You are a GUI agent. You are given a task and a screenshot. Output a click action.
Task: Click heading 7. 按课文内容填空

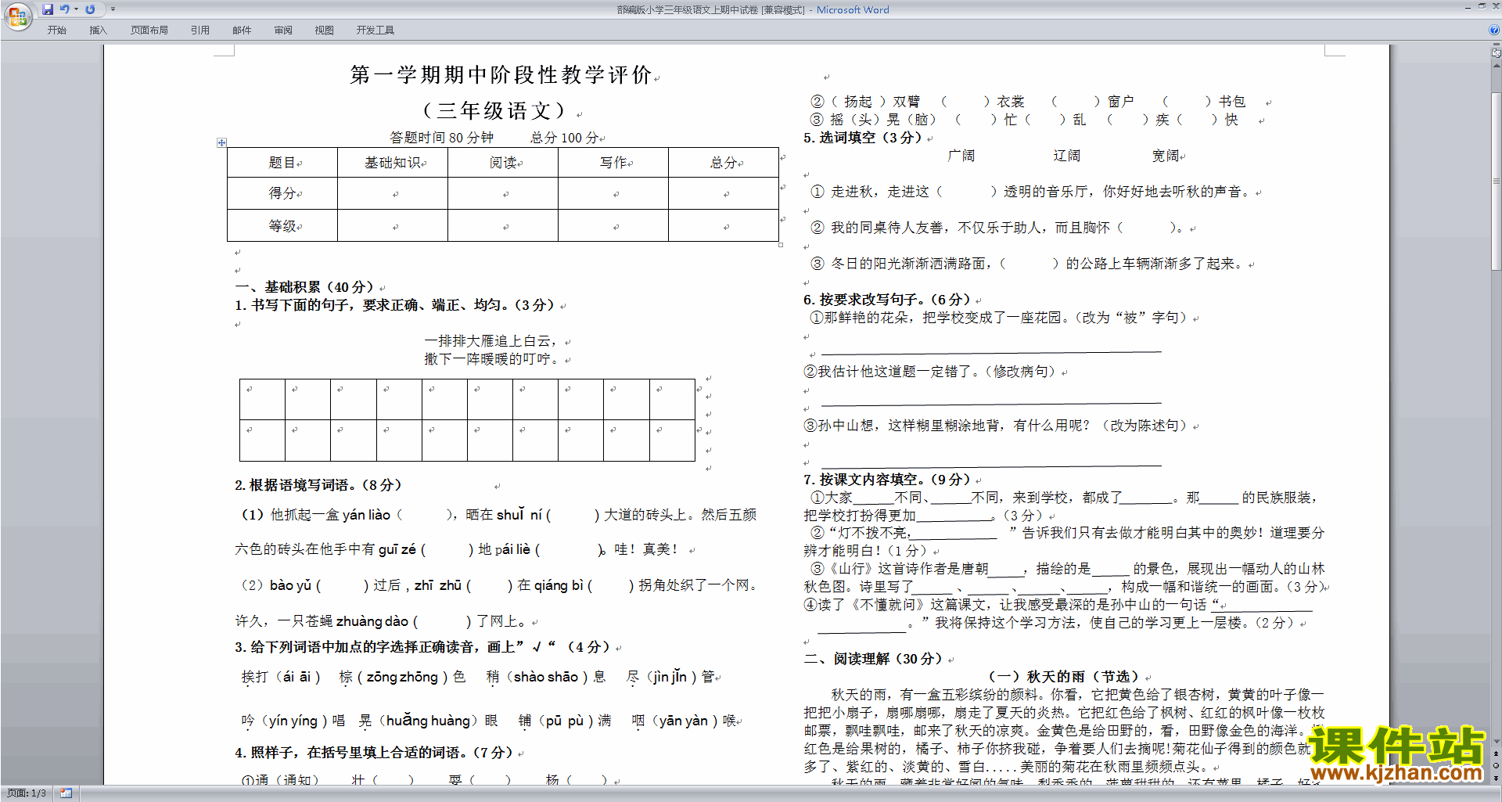point(888,480)
